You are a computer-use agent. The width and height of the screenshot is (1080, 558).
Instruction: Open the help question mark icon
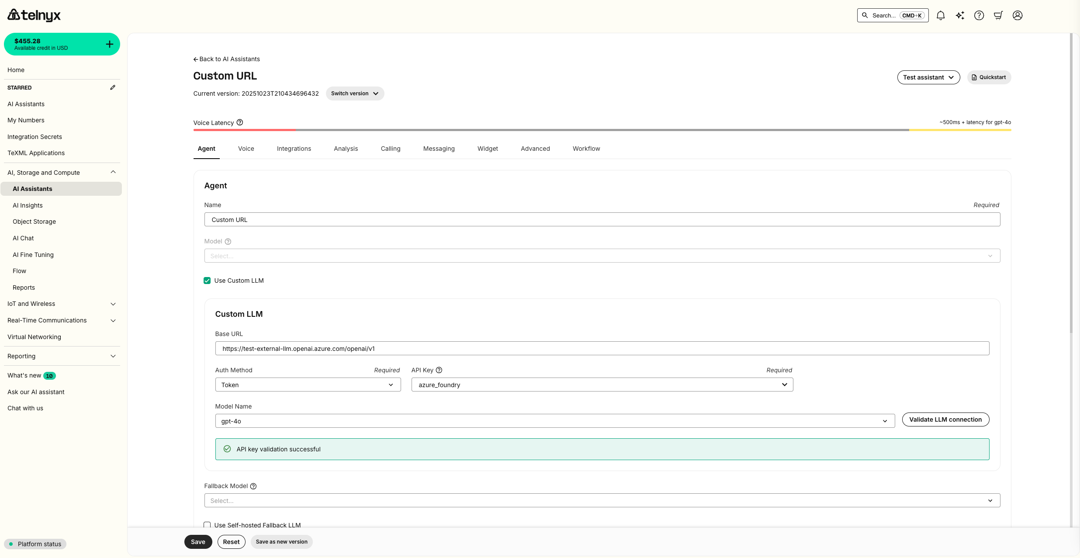click(x=979, y=15)
